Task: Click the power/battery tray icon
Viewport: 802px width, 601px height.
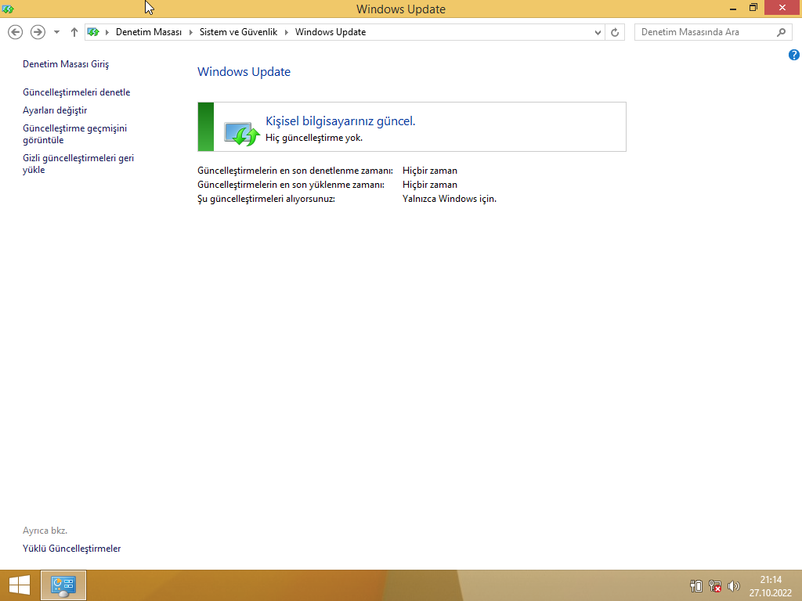Action: [x=696, y=585]
